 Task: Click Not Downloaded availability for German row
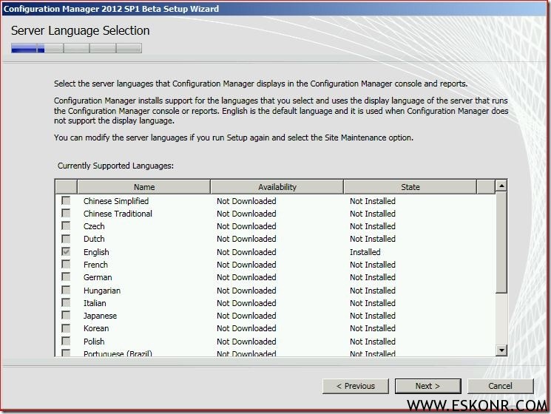coord(246,277)
